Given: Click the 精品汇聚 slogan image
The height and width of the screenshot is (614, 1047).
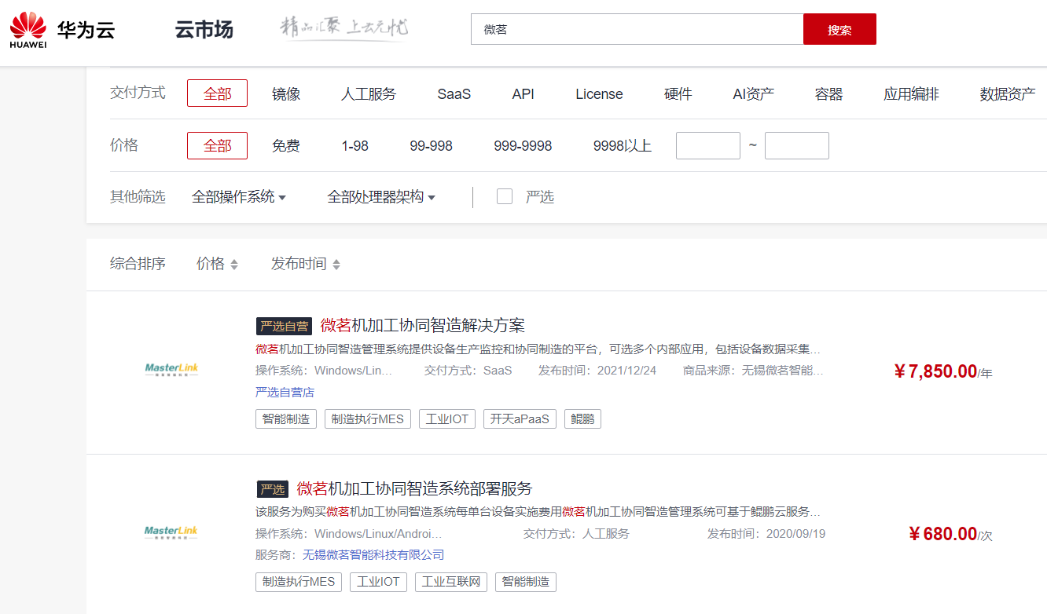Looking at the screenshot, I should 344,28.
